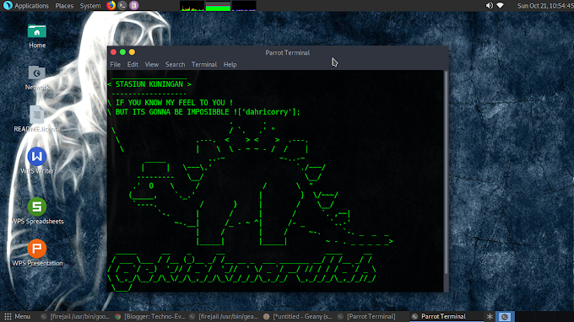The image size is (574, 322).
Task: Open the Home folder desktop icon
Action: [37, 35]
